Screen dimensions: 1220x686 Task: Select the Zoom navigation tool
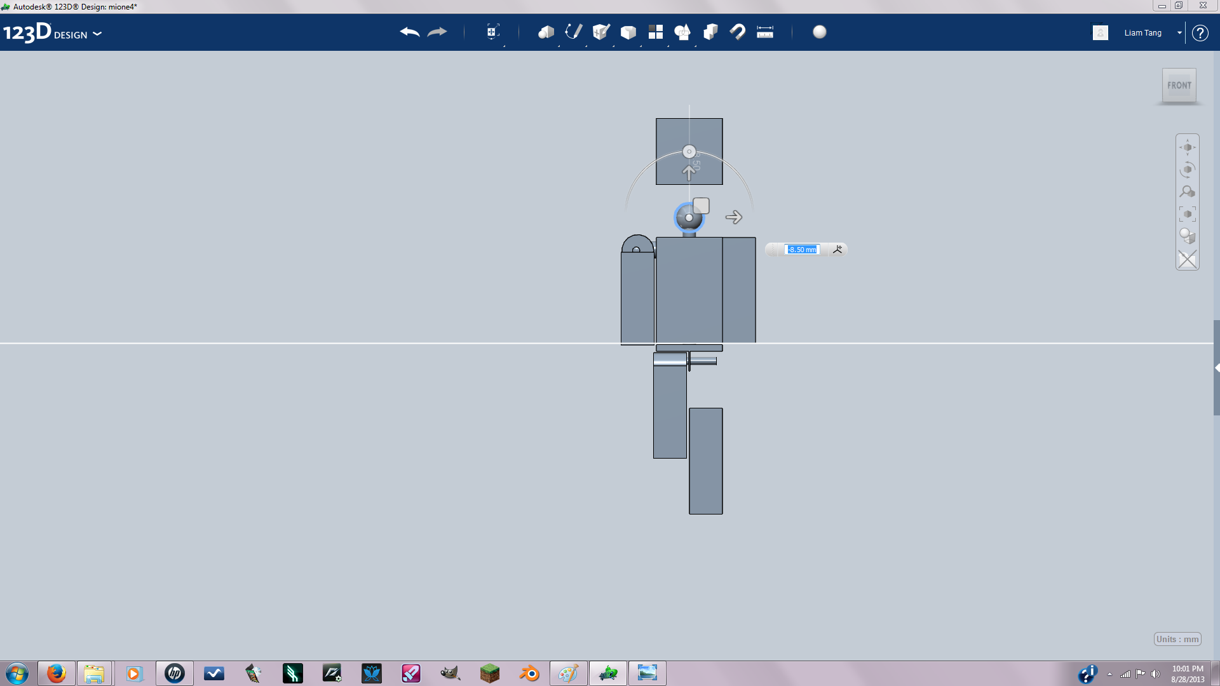click(x=1187, y=192)
